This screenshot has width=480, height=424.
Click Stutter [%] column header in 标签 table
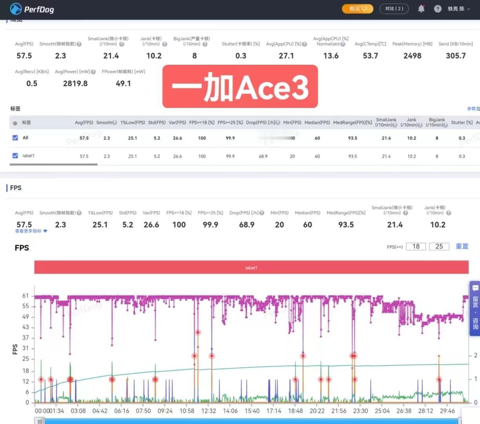tap(462, 122)
